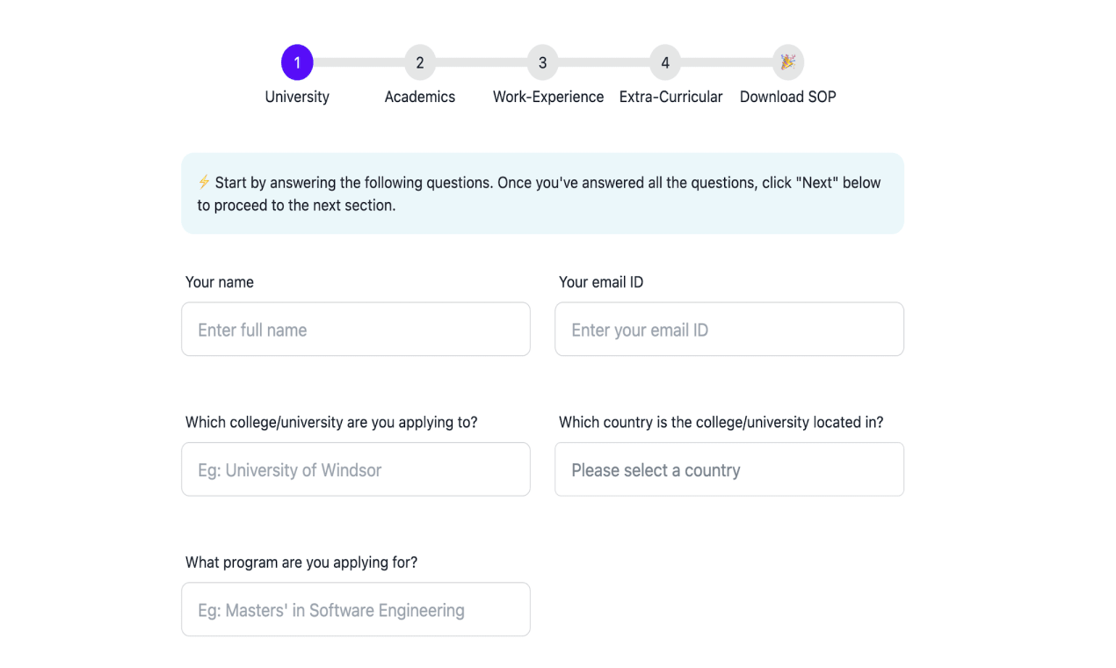1116x668 pixels.
Task: Click the "What program are you applying for?" label
Action: tap(301, 563)
